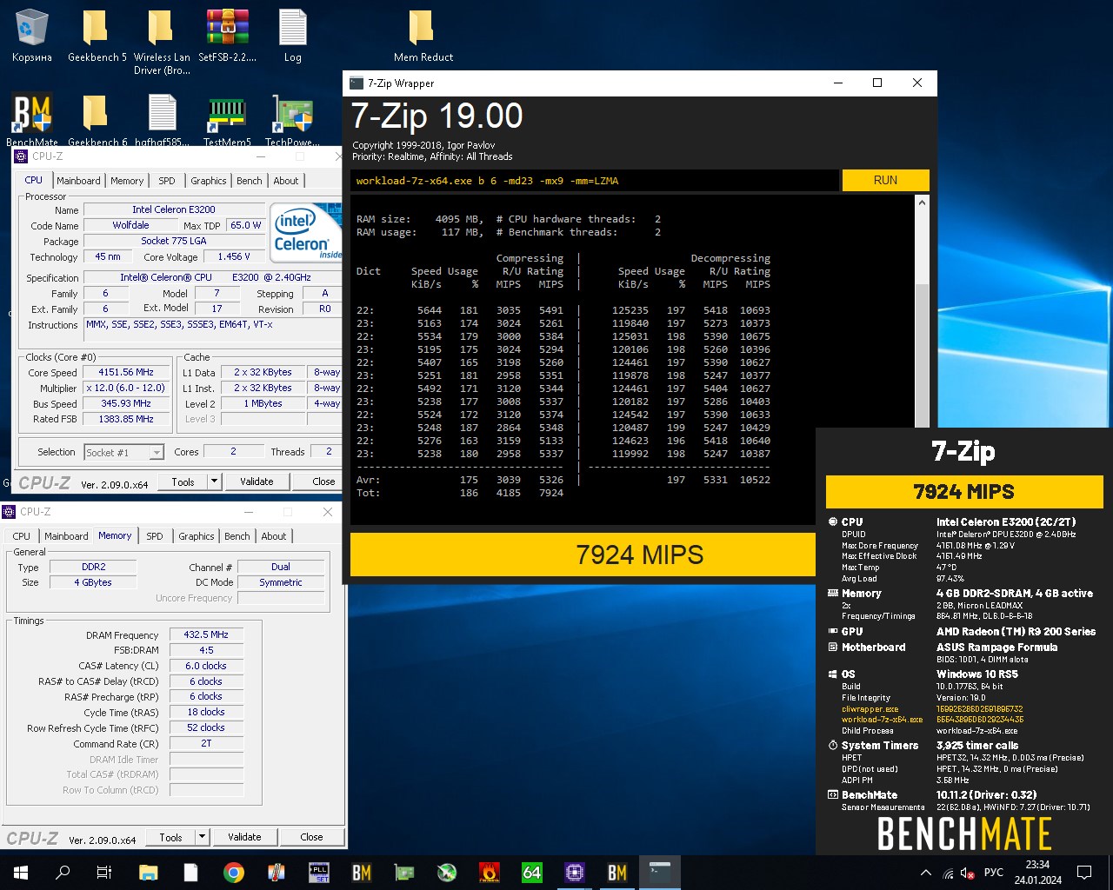The image size is (1113, 890).
Task: Click the taskbar clock showing 23:34
Action: pos(1036,873)
